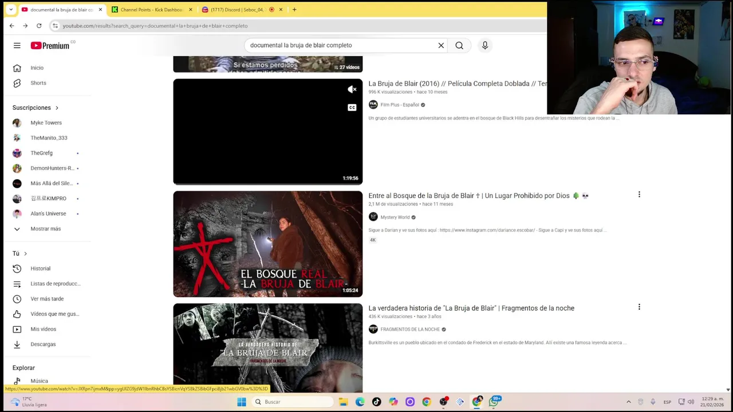733x412 pixels.
Task: Click the browser forward arrow
Action: click(x=25, y=26)
